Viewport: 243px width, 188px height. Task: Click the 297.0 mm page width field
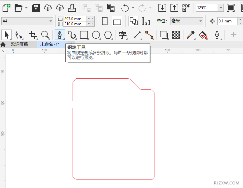[x=75, y=19]
